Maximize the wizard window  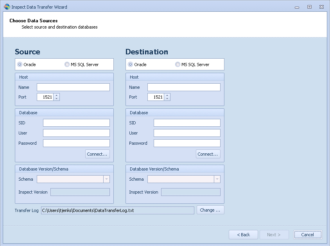309,7
